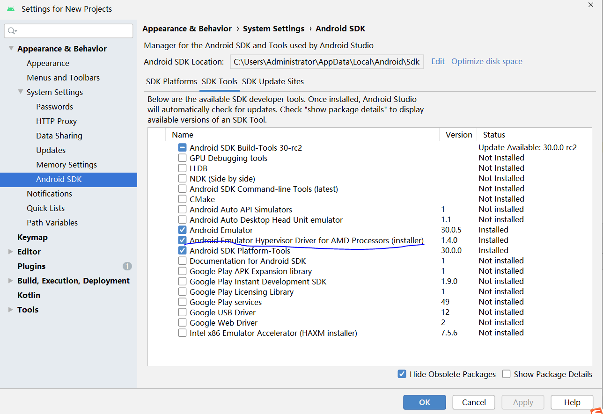Click Android Auto Desktop Head Unit emulator row
This screenshot has height=414, width=603.
click(370, 219)
